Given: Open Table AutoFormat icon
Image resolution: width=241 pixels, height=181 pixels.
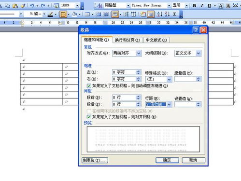Looking at the screenshot, I should 142,14.
